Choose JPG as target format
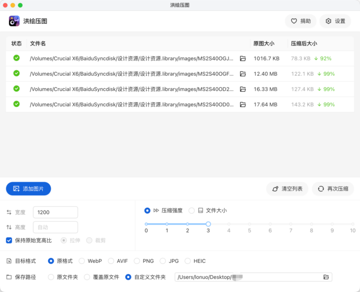 pyautogui.click(x=163, y=261)
